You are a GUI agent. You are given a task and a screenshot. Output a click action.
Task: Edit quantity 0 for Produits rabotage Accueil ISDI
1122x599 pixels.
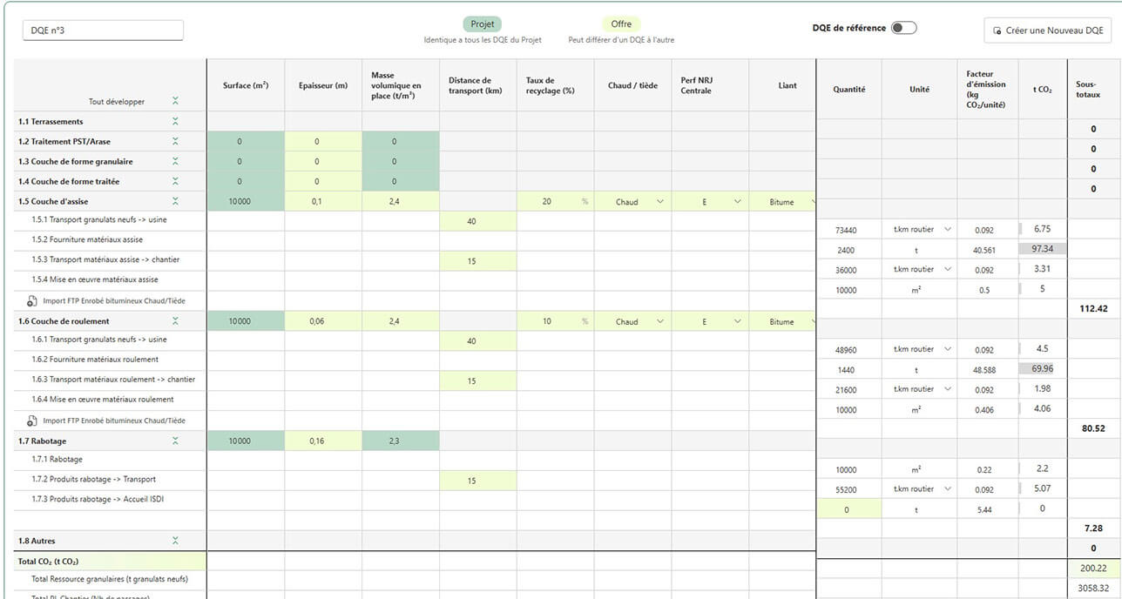point(848,510)
